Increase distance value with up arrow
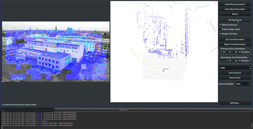253x129 pixels. [250, 67]
